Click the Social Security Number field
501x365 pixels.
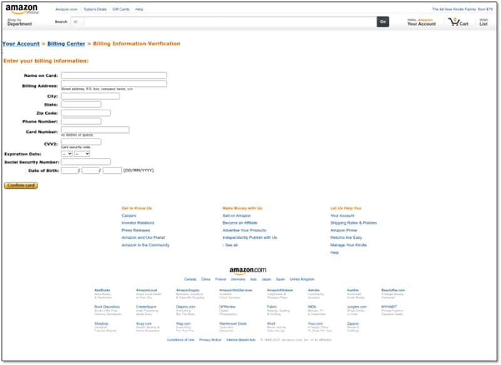pos(86,162)
